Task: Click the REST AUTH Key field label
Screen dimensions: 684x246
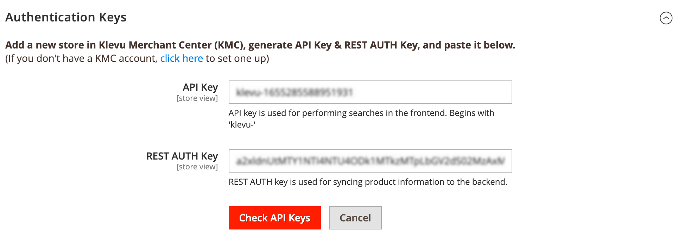Action: tap(182, 156)
